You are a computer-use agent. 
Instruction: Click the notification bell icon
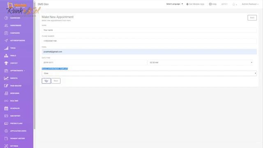(234, 4)
